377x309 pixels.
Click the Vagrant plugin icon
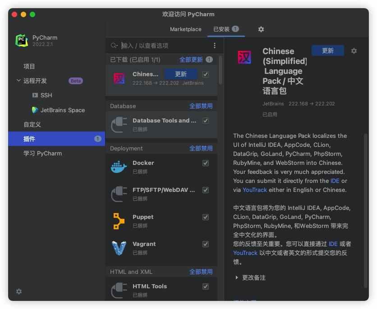(119, 248)
